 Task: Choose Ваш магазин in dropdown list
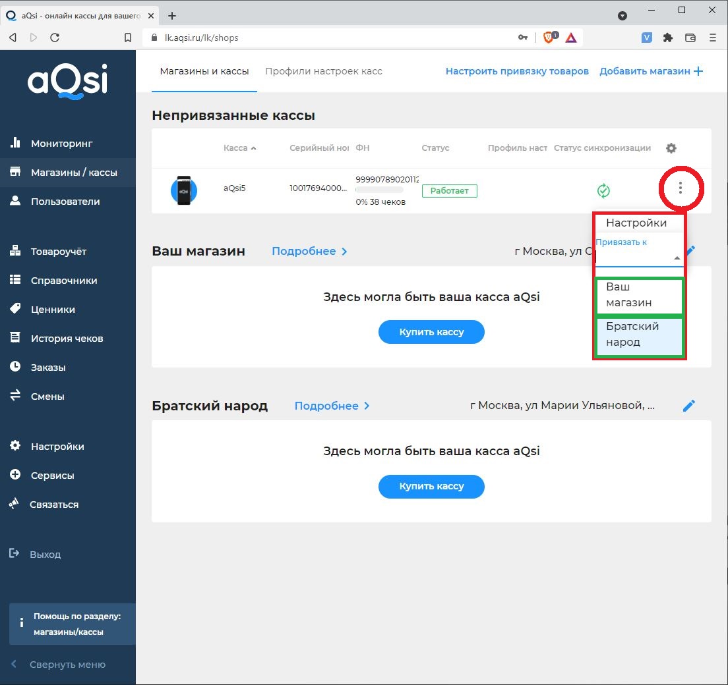(639, 295)
